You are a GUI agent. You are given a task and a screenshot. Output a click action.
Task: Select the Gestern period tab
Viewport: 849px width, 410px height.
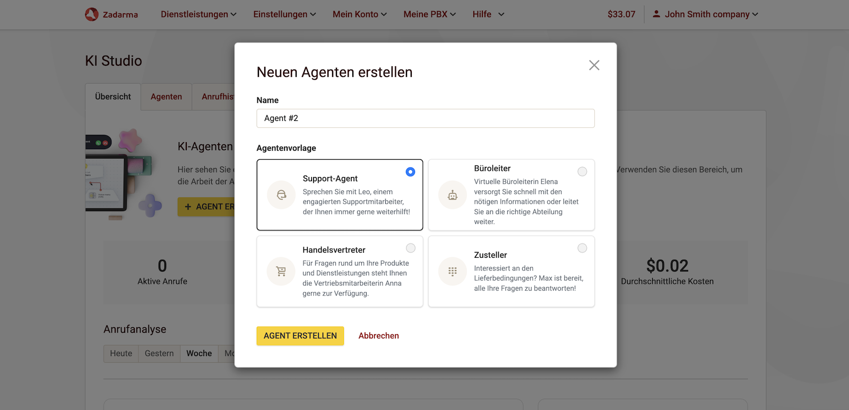click(159, 353)
